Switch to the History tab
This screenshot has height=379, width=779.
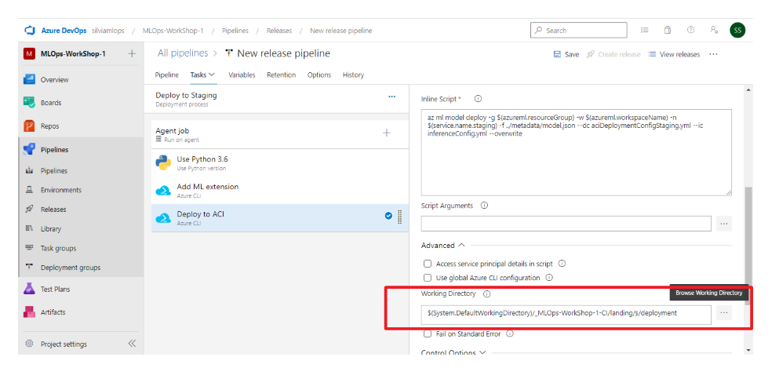(353, 75)
